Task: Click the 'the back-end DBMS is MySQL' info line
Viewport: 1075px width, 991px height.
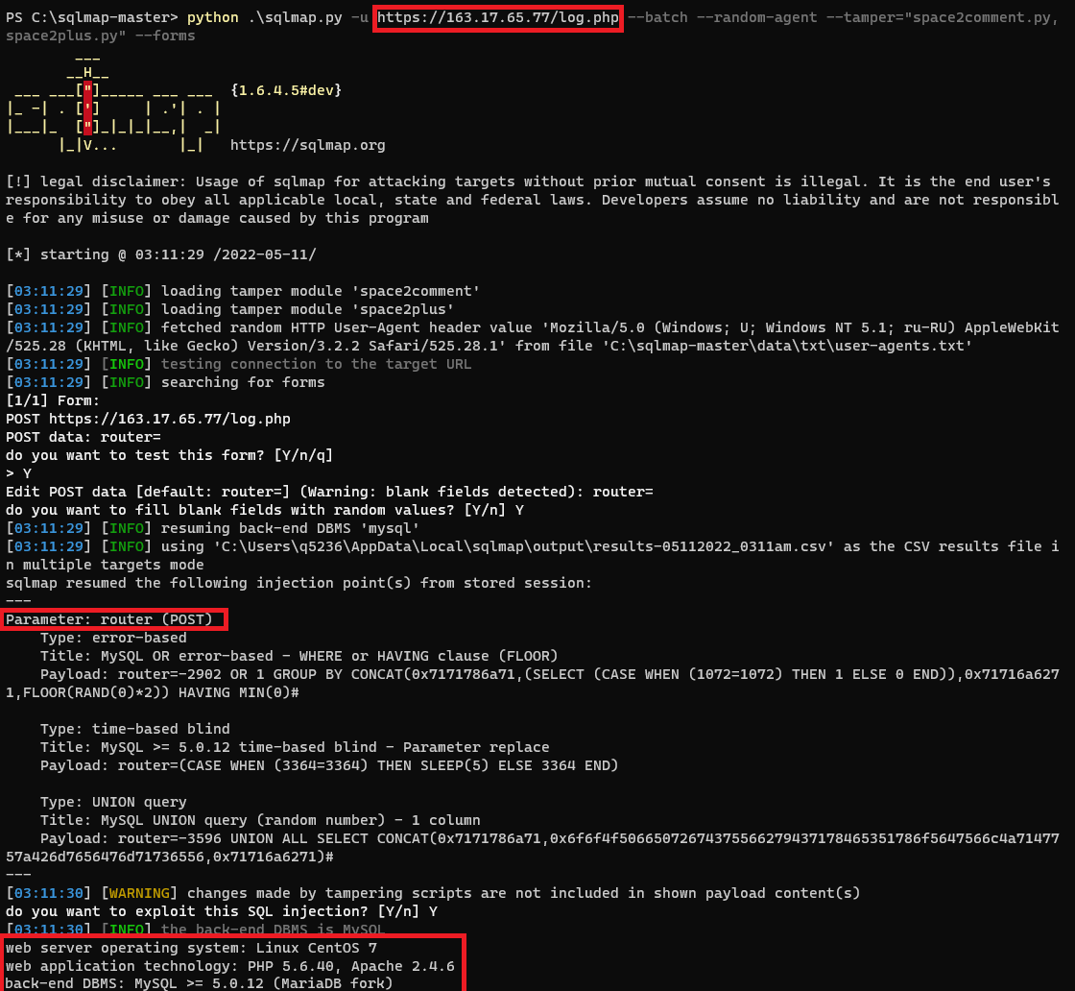Action: click(196, 930)
